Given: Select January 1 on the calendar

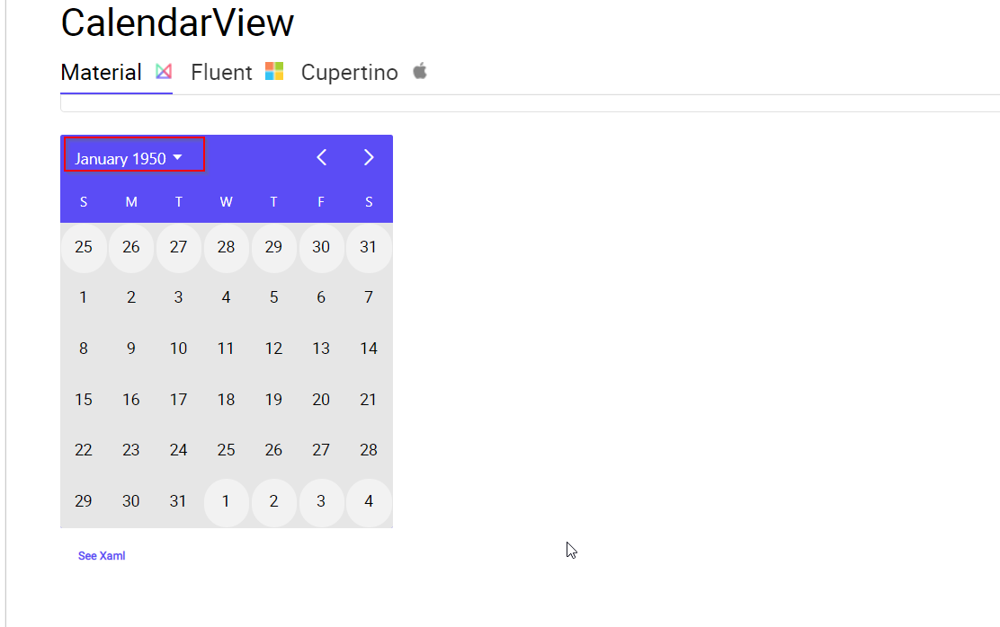Looking at the screenshot, I should pos(84,297).
